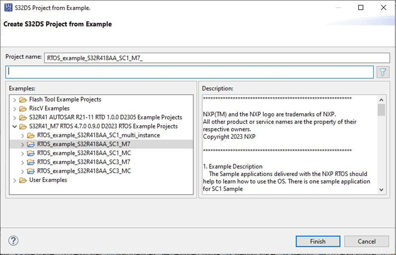396x255 pixels.
Task: Click the RiscV Examples folder icon
Action: (x=23, y=108)
